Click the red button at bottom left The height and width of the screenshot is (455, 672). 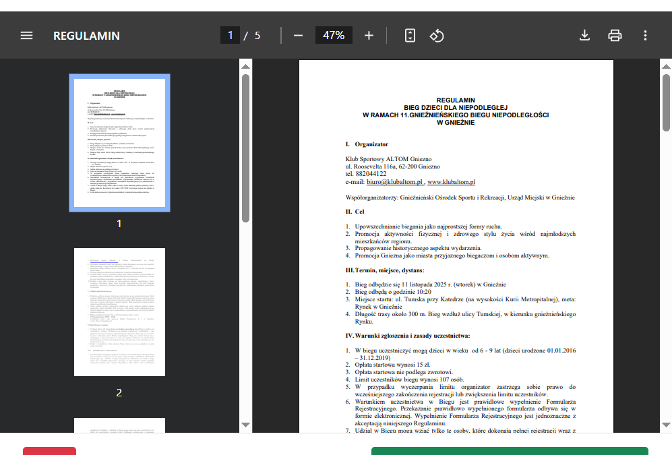pos(49,450)
